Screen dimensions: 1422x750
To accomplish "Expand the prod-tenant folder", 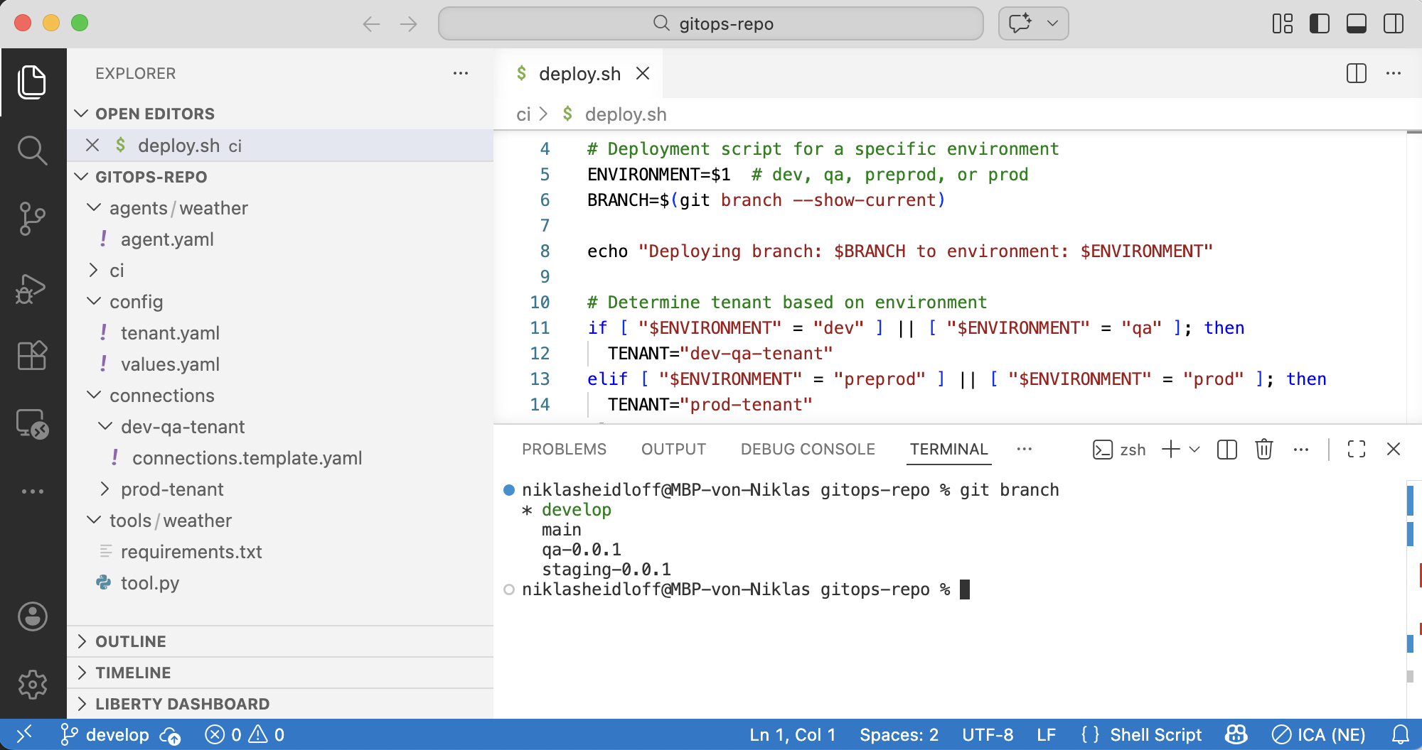I will (x=171, y=489).
